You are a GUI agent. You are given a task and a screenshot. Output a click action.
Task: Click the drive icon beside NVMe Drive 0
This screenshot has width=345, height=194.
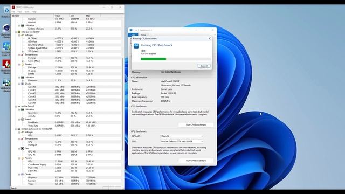[19, 106]
